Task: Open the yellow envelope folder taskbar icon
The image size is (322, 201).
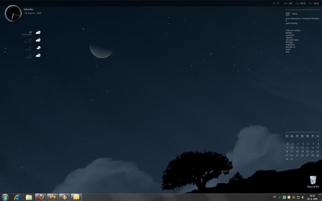Action: coord(76,197)
